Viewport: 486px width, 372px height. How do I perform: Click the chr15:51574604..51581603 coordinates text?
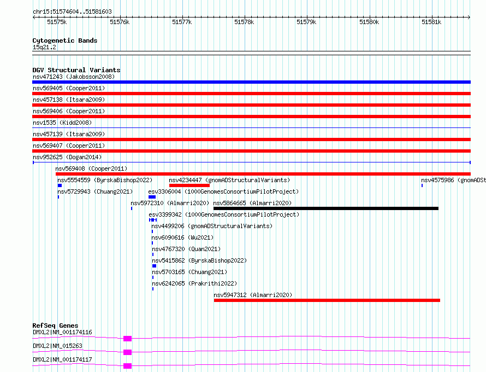[x=72, y=11]
